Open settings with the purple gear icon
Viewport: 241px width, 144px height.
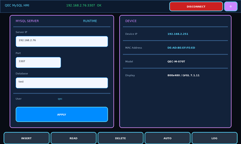pos(231,6)
